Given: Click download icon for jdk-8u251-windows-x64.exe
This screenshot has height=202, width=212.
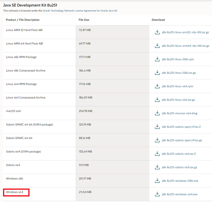Looking at the screenshot, I should point(157,194).
